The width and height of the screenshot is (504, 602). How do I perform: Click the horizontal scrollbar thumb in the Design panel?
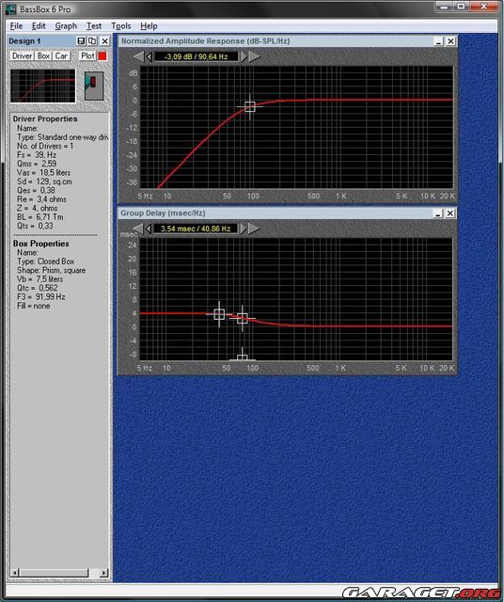[54, 573]
